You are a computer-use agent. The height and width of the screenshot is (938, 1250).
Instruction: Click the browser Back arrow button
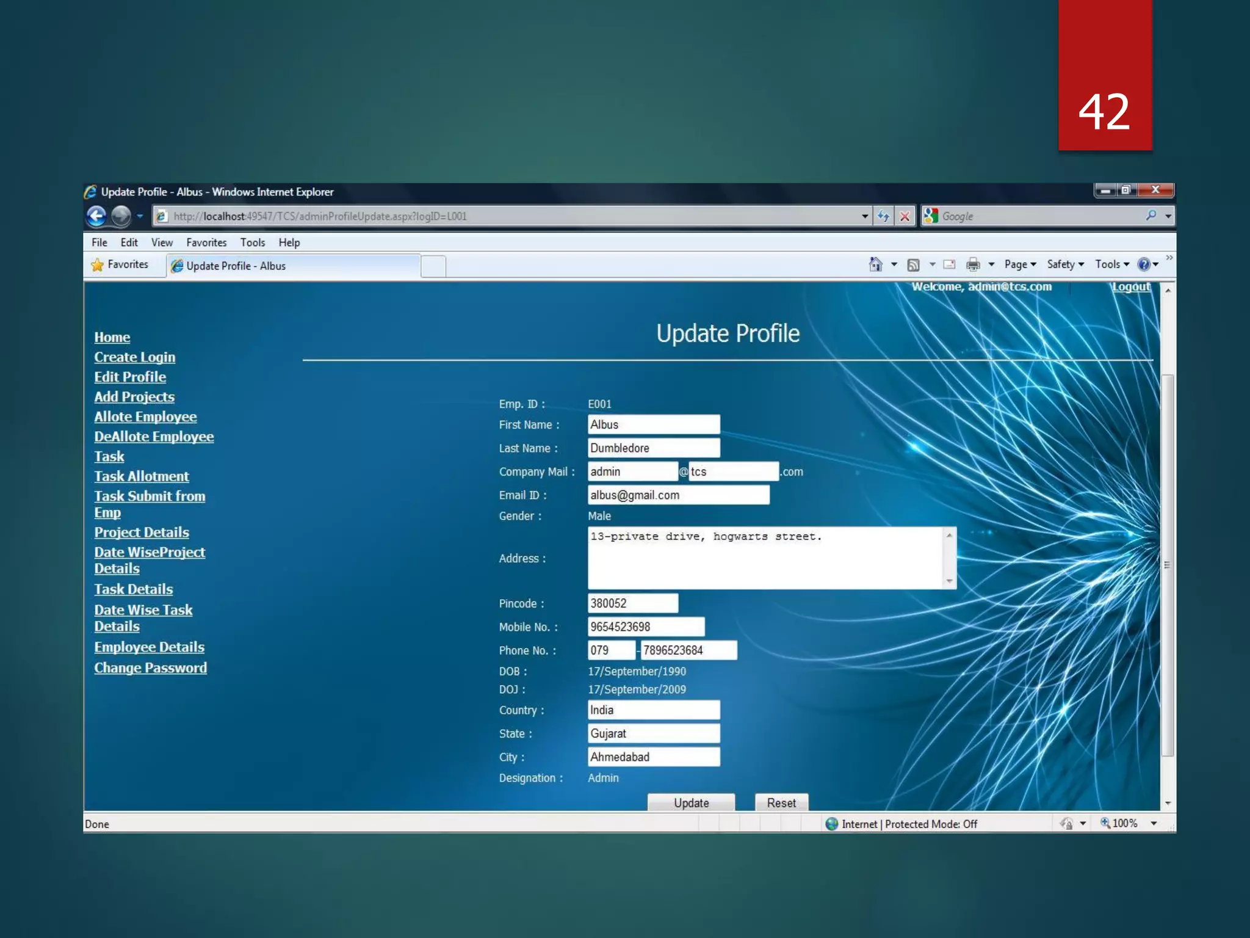pos(96,216)
